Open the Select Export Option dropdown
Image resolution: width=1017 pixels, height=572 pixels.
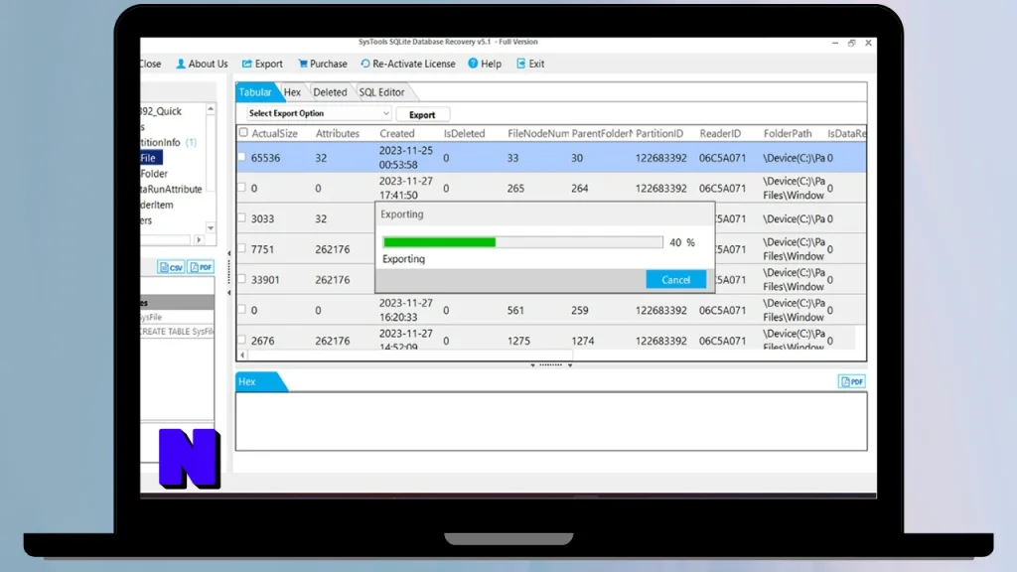319,113
